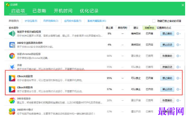
Task: Select the 系统关键服务(41) sub-tab
Action: [x=97, y=21]
